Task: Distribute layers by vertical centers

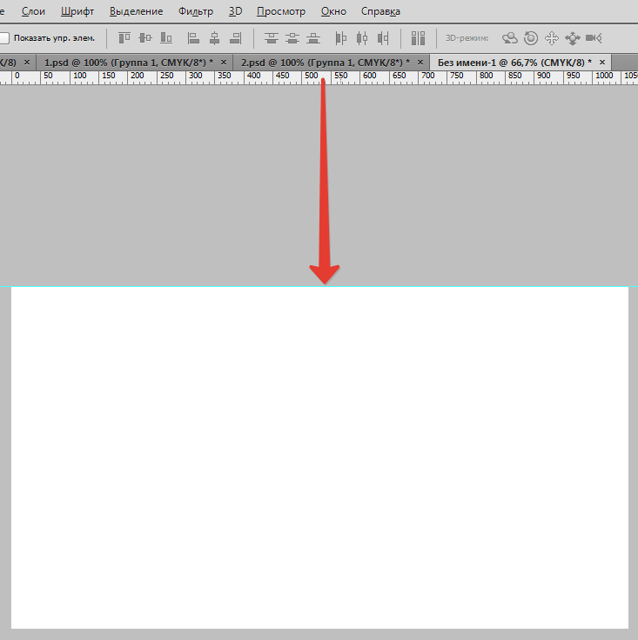Action: (292, 38)
